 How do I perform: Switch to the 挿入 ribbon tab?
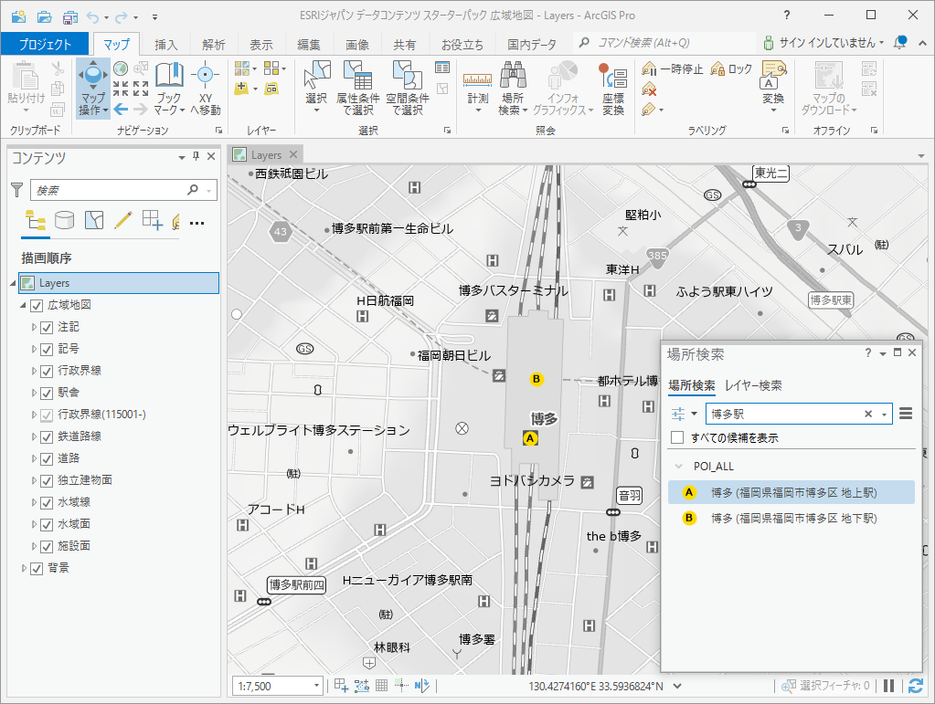[x=165, y=45]
